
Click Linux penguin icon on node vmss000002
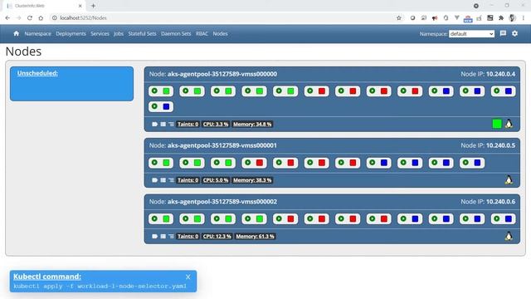[509, 236]
